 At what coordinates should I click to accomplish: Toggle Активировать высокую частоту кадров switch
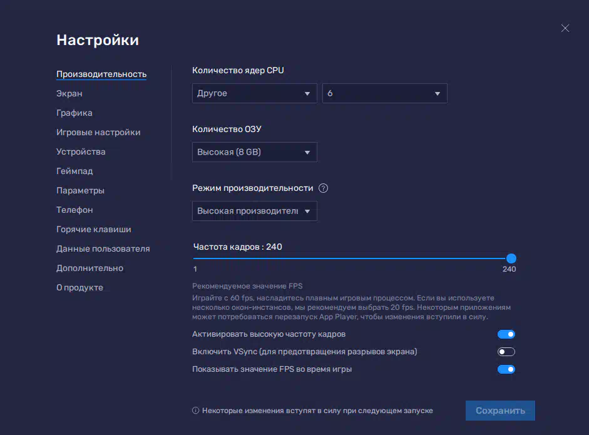(506, 334)
